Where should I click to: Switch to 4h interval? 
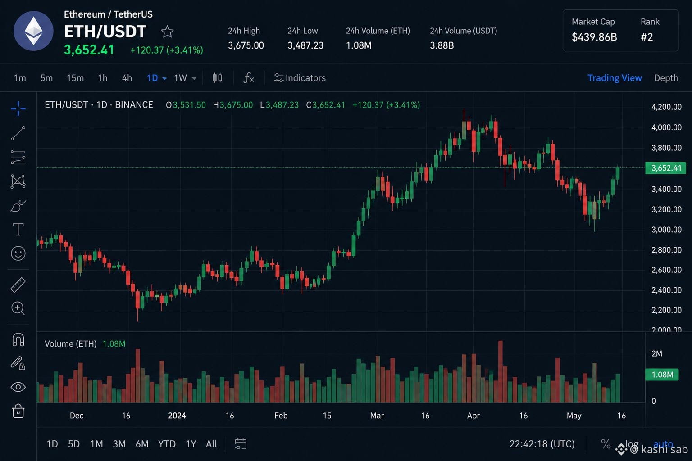127,78
